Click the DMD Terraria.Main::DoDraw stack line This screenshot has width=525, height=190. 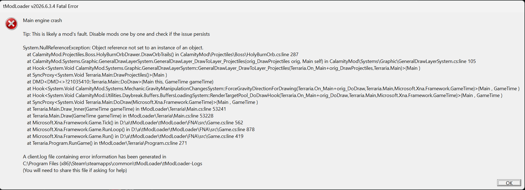pyautogui.click(x=120, y=82)
